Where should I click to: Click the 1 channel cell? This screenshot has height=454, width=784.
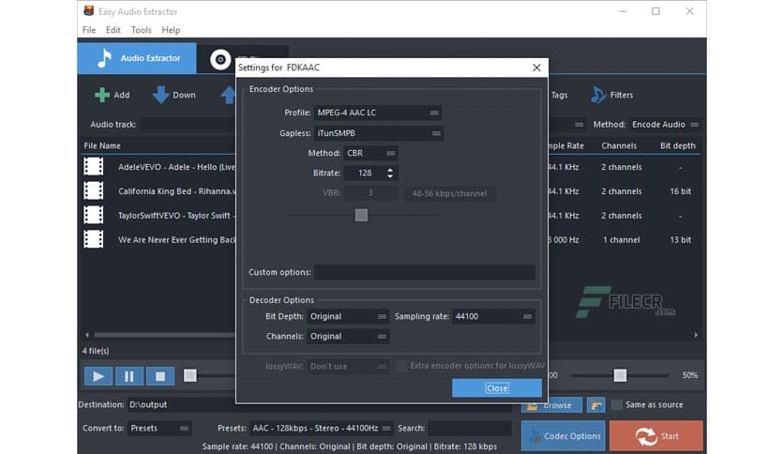point(621,240)
